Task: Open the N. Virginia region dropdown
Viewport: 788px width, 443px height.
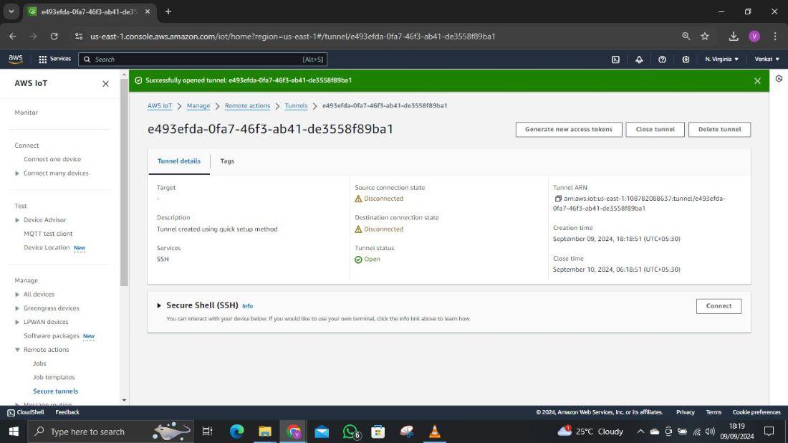Action: point(721,59)
